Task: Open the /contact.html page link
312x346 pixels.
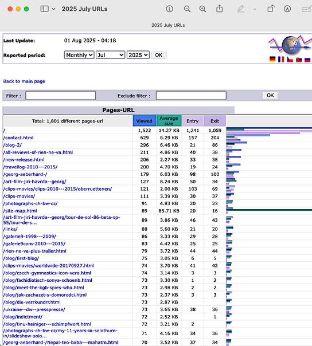Action: tap(18, 137)
